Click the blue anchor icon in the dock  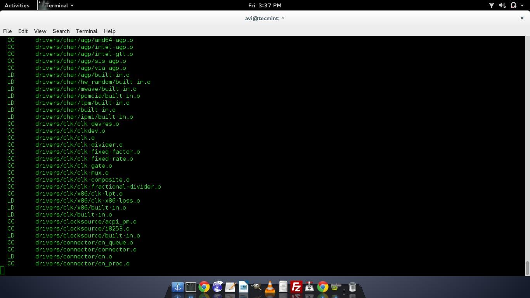pyautogui.click(x=177, y=287)
